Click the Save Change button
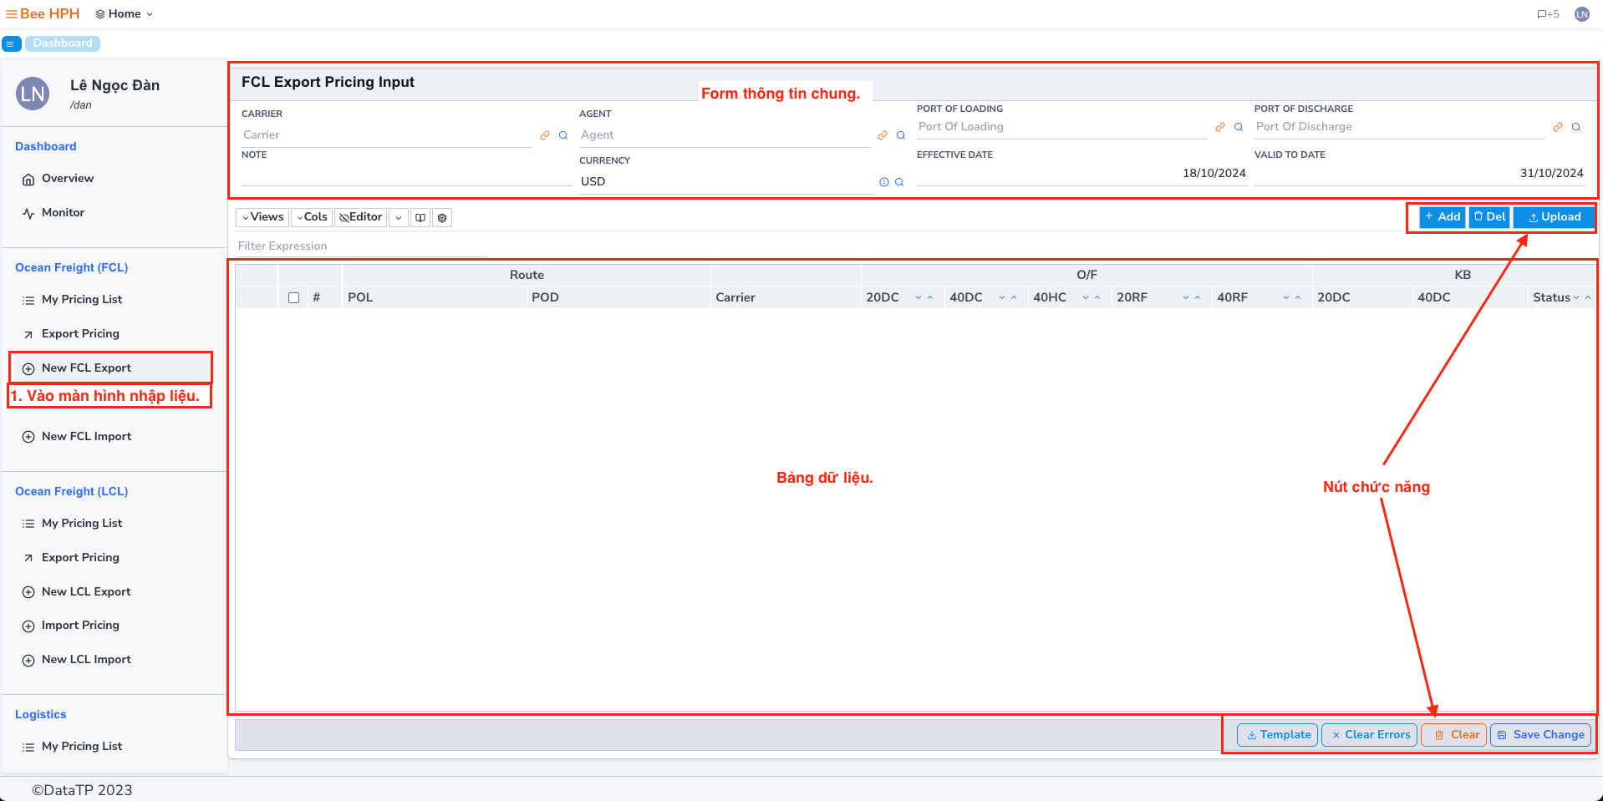1603x801 pixels. click(1540, 734)
